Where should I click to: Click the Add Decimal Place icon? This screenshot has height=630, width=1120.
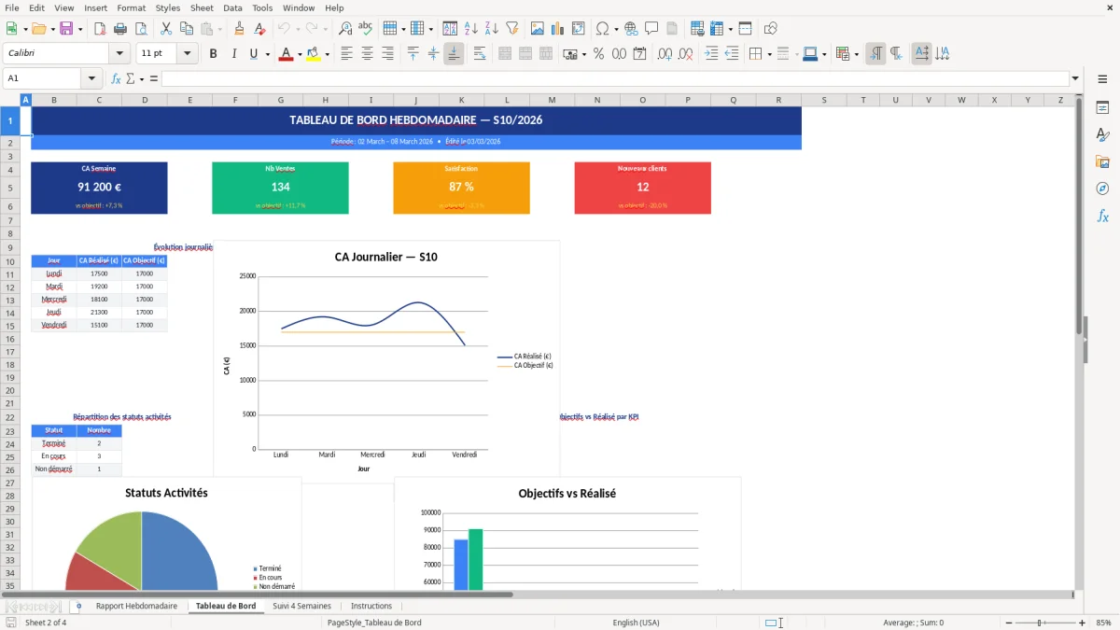coord(665,53)
